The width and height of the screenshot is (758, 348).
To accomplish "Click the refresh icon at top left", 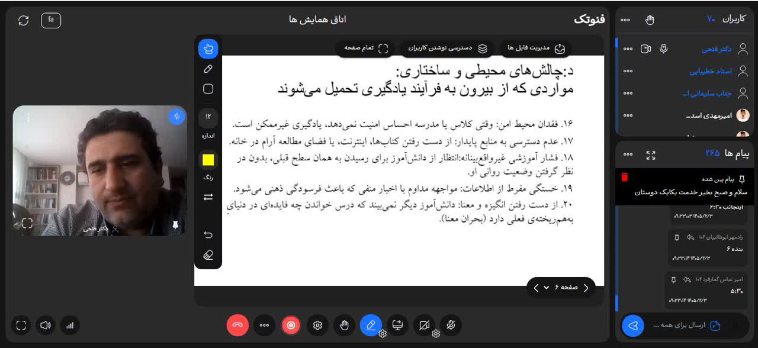I will [24, 21].
